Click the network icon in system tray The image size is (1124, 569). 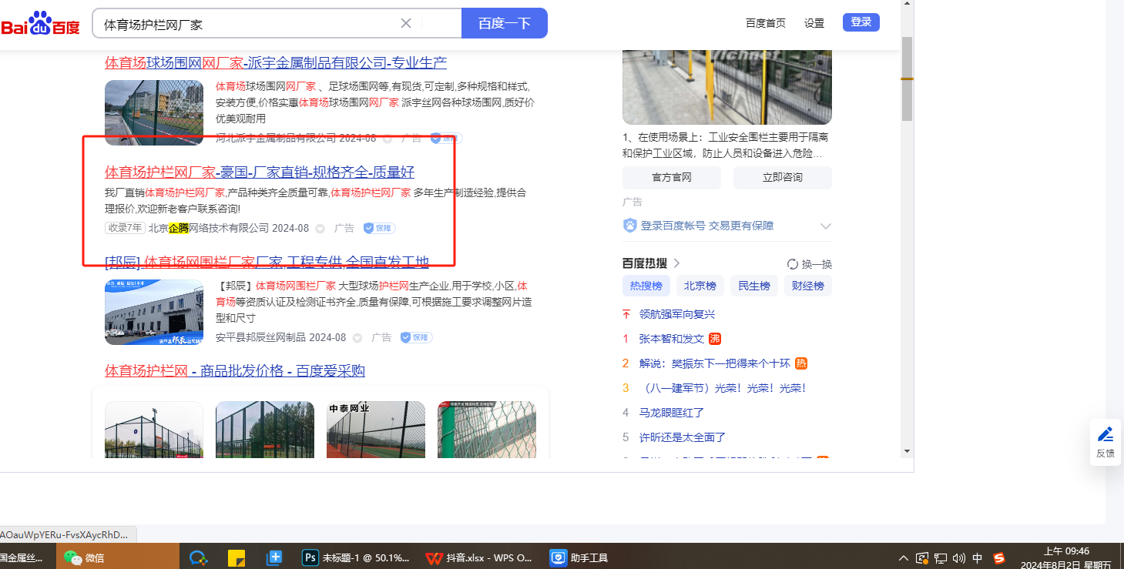[x=941, y=557]
